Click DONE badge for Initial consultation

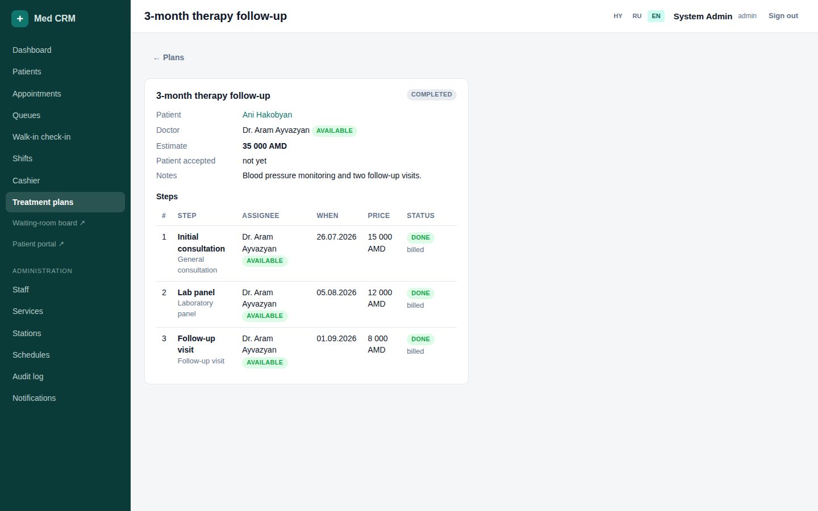click(420, 238)
